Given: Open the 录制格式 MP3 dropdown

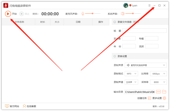Looking at the screenshot, I should [x=131, y=74].
